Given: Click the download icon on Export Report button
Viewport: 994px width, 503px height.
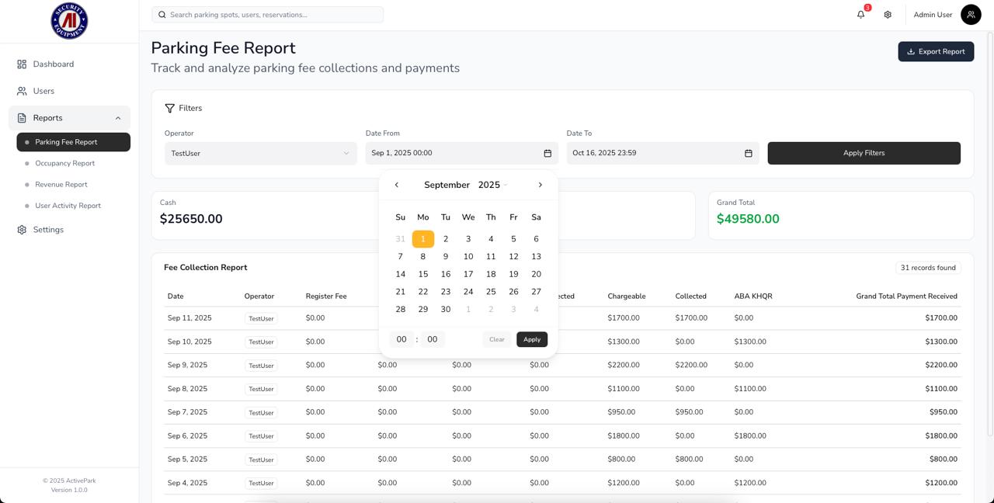Looking at the screenshot, I should [x=911, y=51].
